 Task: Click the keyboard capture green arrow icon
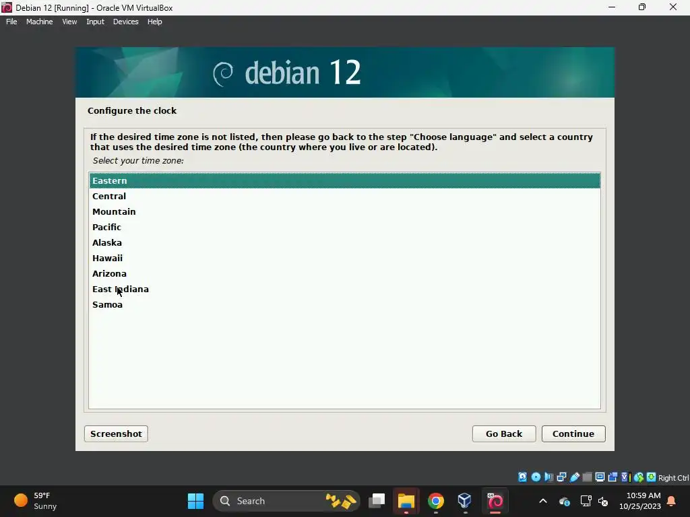click(x=652, y=477)
